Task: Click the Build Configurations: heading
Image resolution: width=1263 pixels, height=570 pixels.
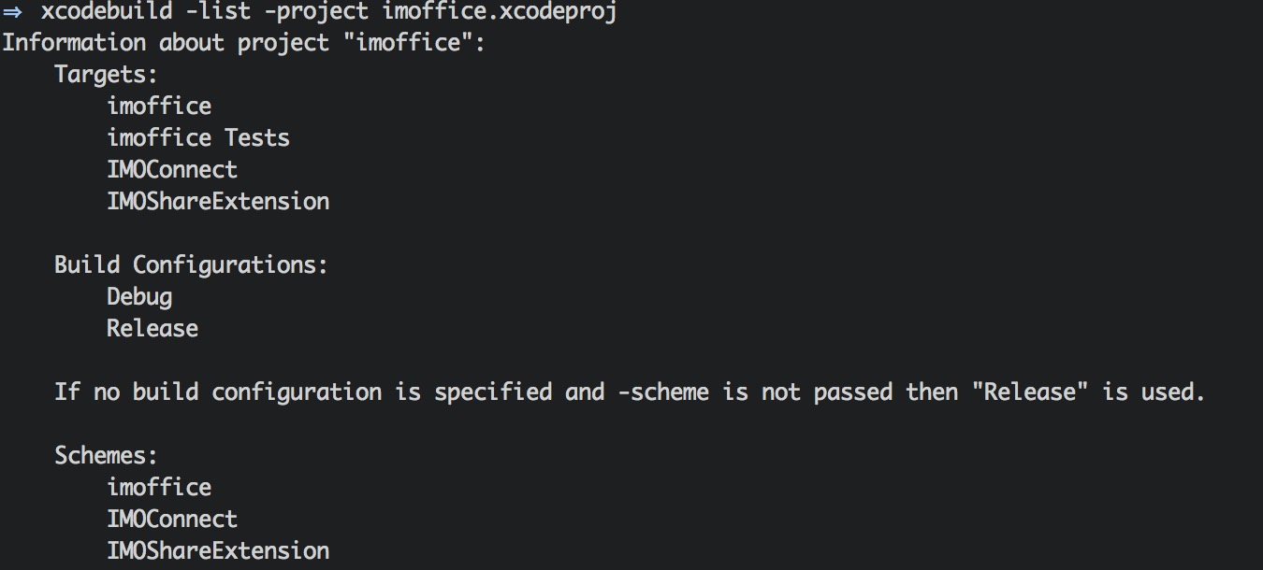Action: 192,264
